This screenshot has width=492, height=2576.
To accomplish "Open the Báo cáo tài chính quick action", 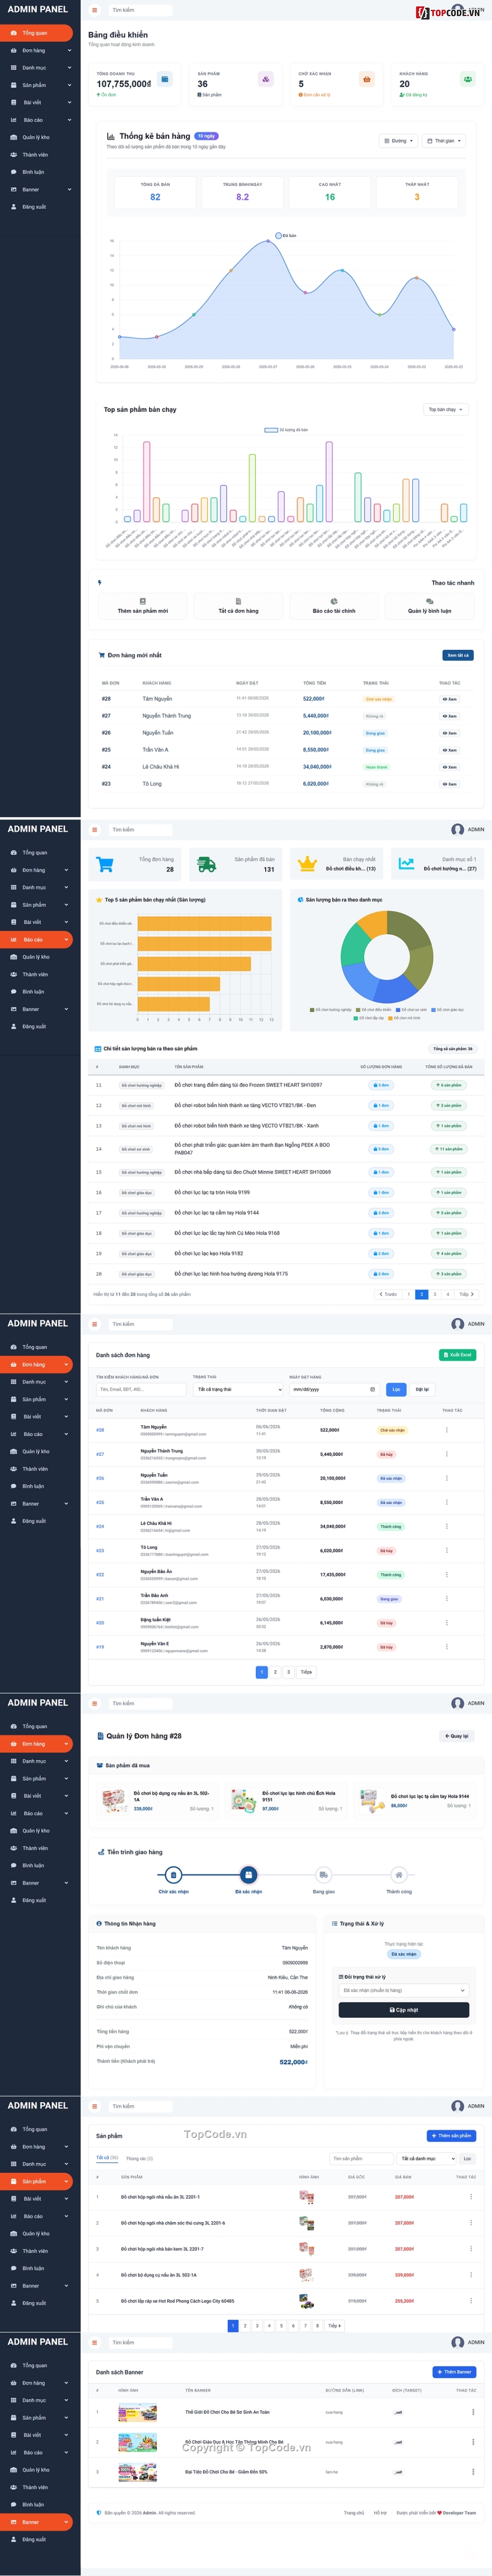I will [x=334, y=606].
